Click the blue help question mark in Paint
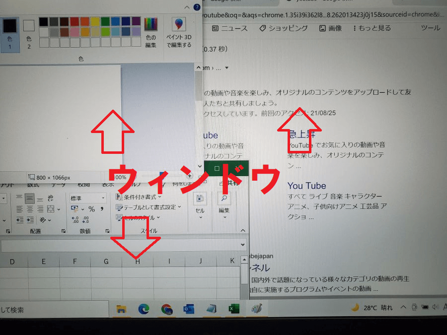The image size is (447, 335). [197, 7]
